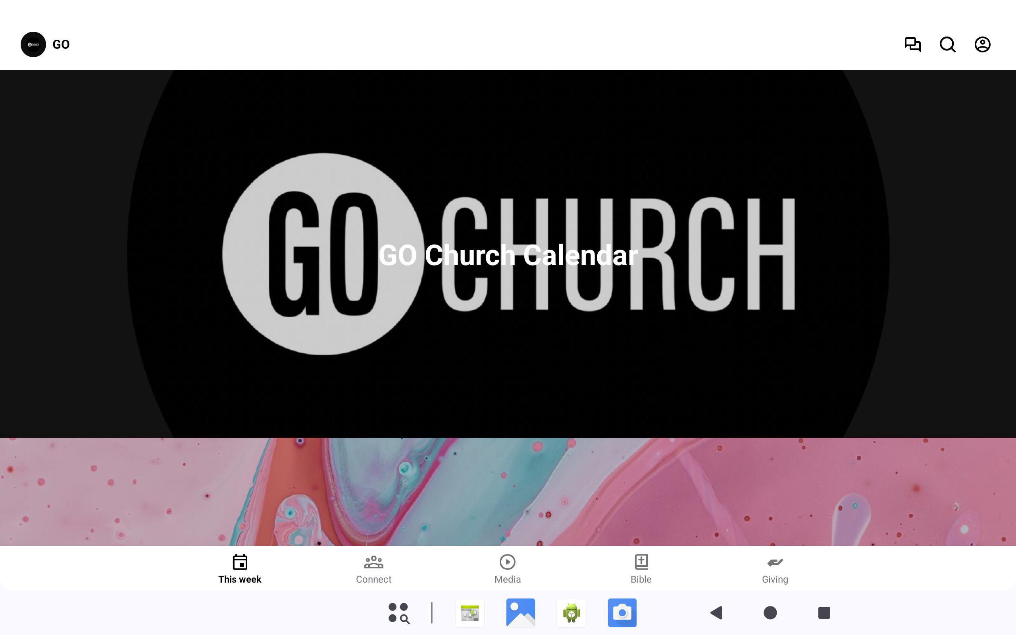Select the This week tab
Viewport: 1016px width, 635px height.
240,569
